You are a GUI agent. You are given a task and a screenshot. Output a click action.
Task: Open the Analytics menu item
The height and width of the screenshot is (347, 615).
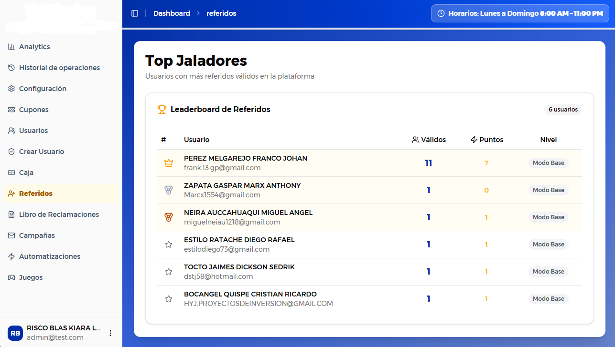61,47
